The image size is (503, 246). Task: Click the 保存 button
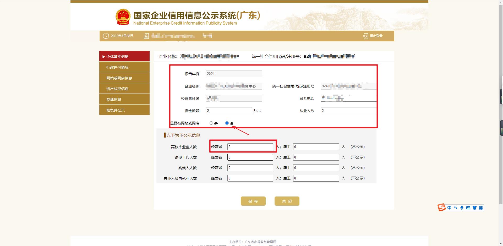pyautogui.click(x=253, y=201)
